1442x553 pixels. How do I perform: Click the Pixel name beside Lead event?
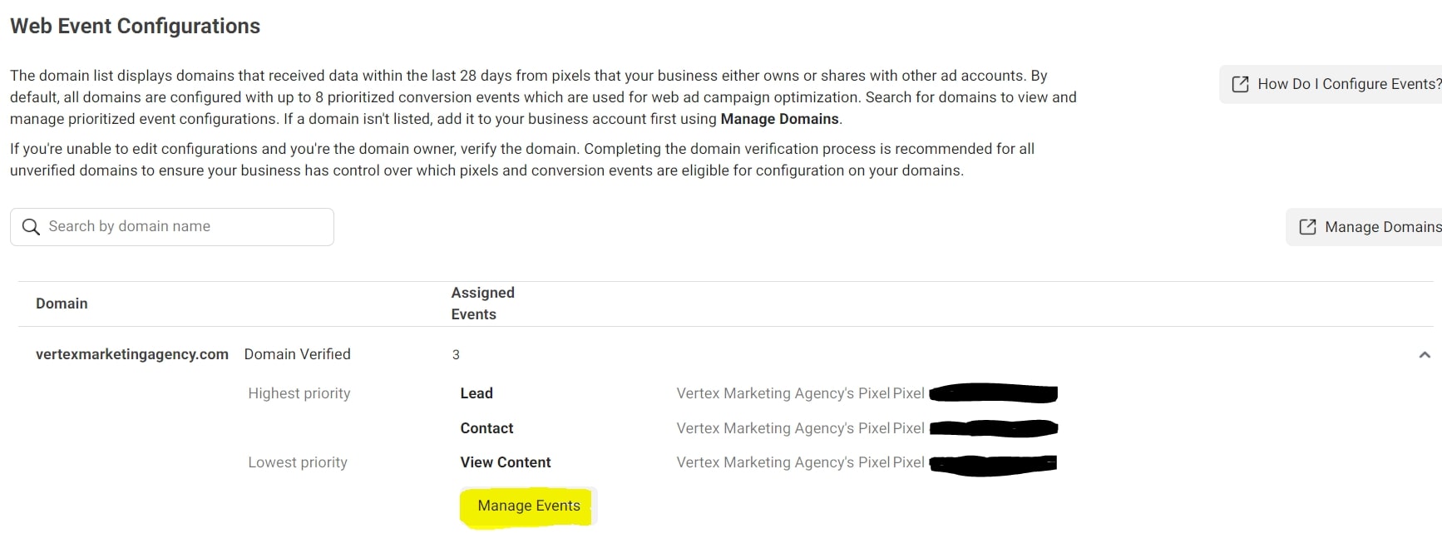pyautogui.click(x=800, y=393)
